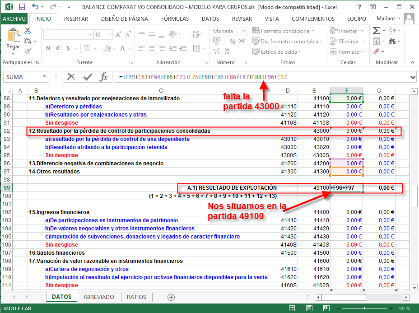
Task: Click the AutoSum sigma icon
Action: 376,31
